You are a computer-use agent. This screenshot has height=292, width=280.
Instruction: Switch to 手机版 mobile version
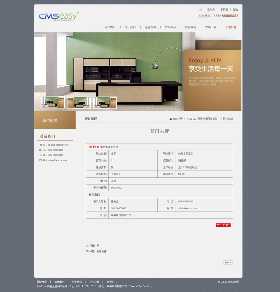click(x=224, y=10)
